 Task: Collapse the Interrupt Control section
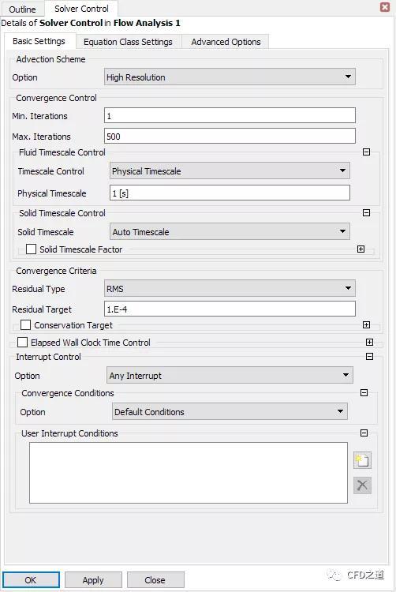tap(370, 357)
